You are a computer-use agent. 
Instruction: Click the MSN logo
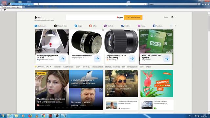38,17
